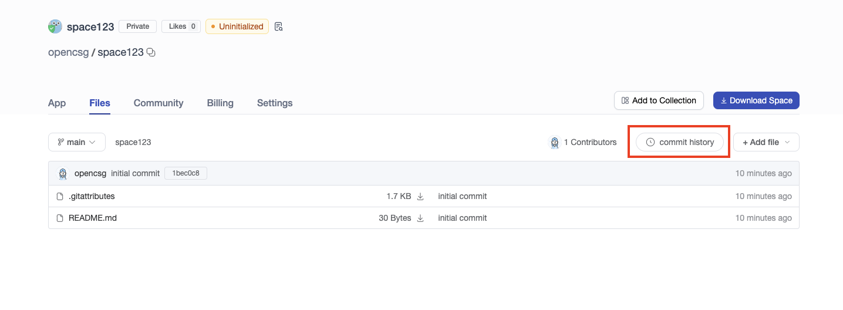This screenshot has width=843, height=310.
Task: Click the space123 avatar icon
Action: (55, 26)
